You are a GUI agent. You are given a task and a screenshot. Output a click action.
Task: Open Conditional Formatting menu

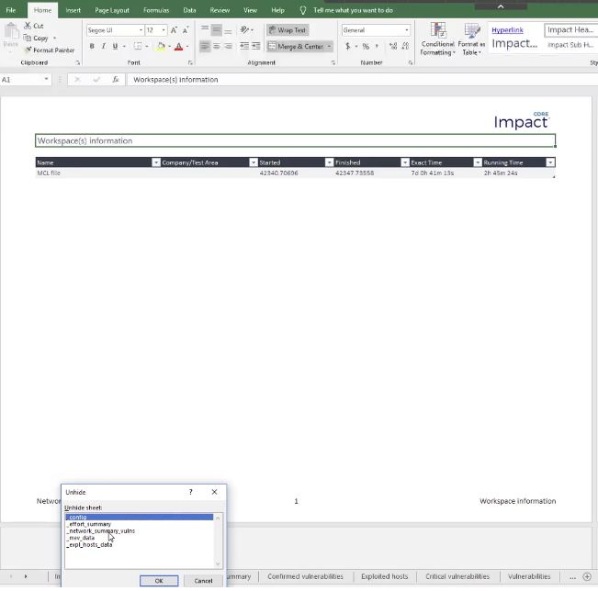click(437, 39)
